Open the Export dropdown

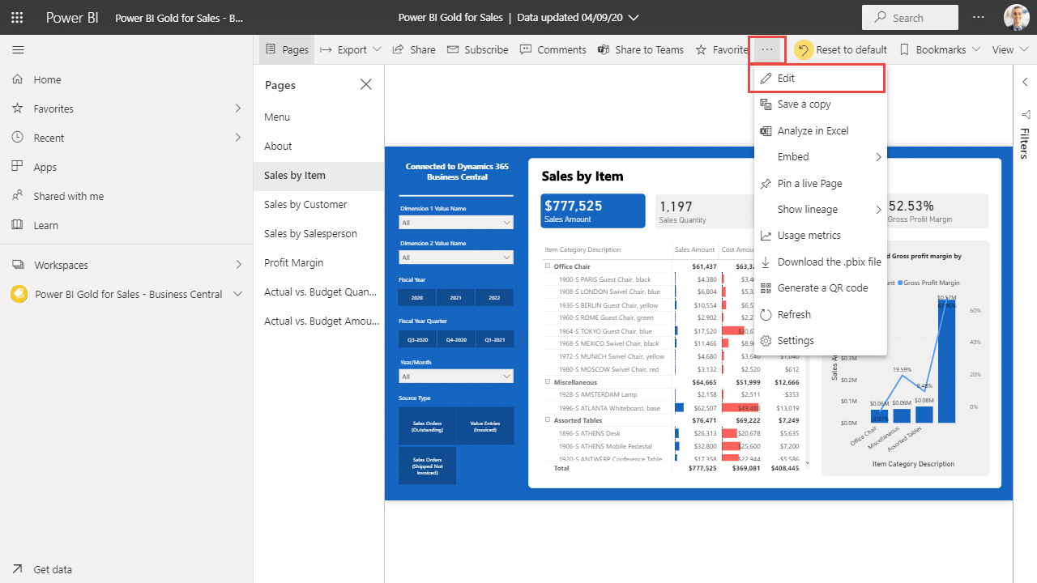[x=350, y=49]
